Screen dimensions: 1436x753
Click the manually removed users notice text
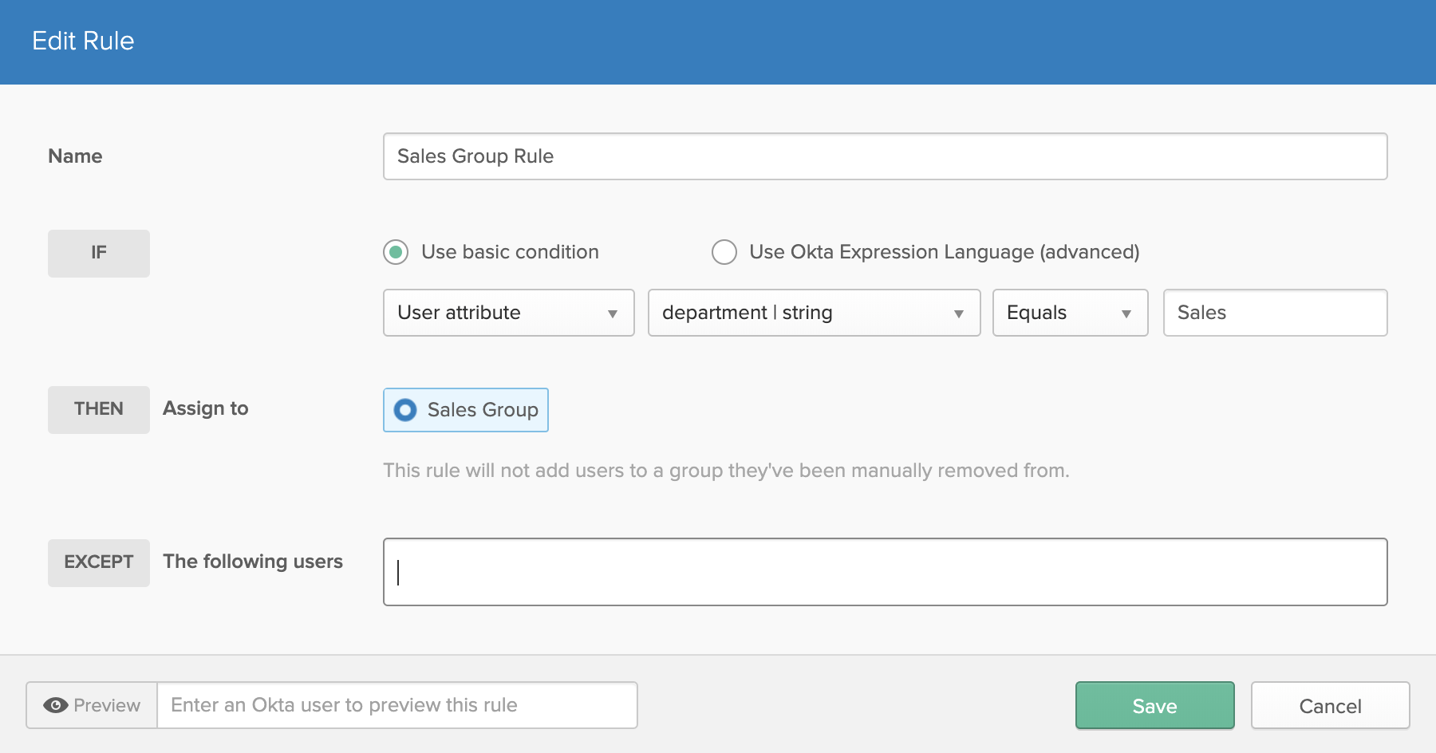point(726,471)
